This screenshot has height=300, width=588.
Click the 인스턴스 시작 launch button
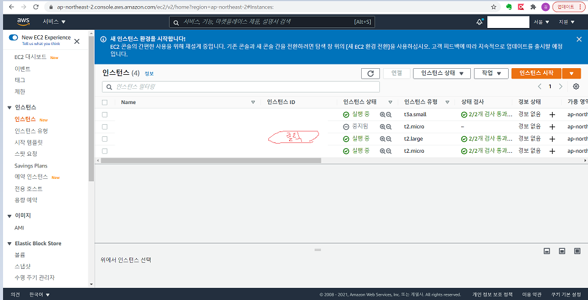tap(536, 73)
